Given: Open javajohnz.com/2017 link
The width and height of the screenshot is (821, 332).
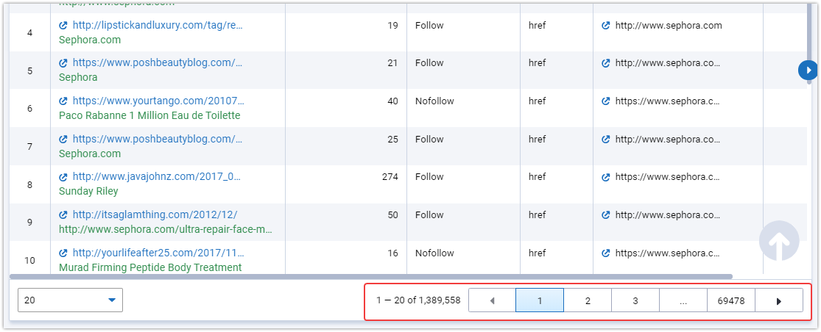Looking at the screenshot, I should [x=157, y=177].
